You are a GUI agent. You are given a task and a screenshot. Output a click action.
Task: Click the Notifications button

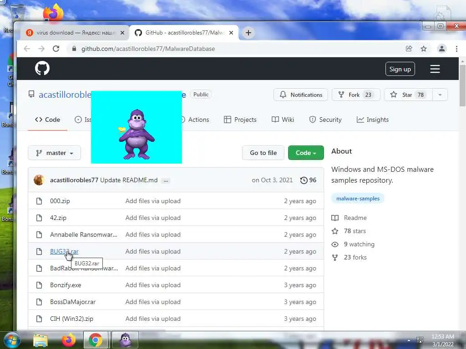[x=301, y=95]
